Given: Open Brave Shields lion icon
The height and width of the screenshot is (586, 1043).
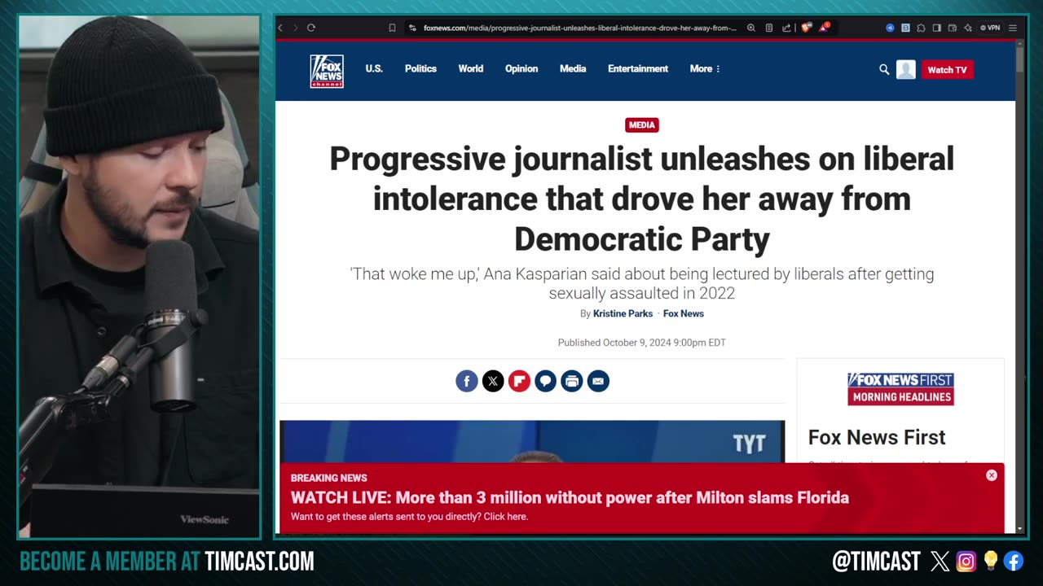Looking at the screenshot, I should click(x=806, y=28).
